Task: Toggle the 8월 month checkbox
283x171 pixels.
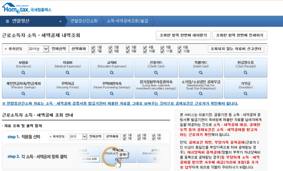Action: point(110,51)
